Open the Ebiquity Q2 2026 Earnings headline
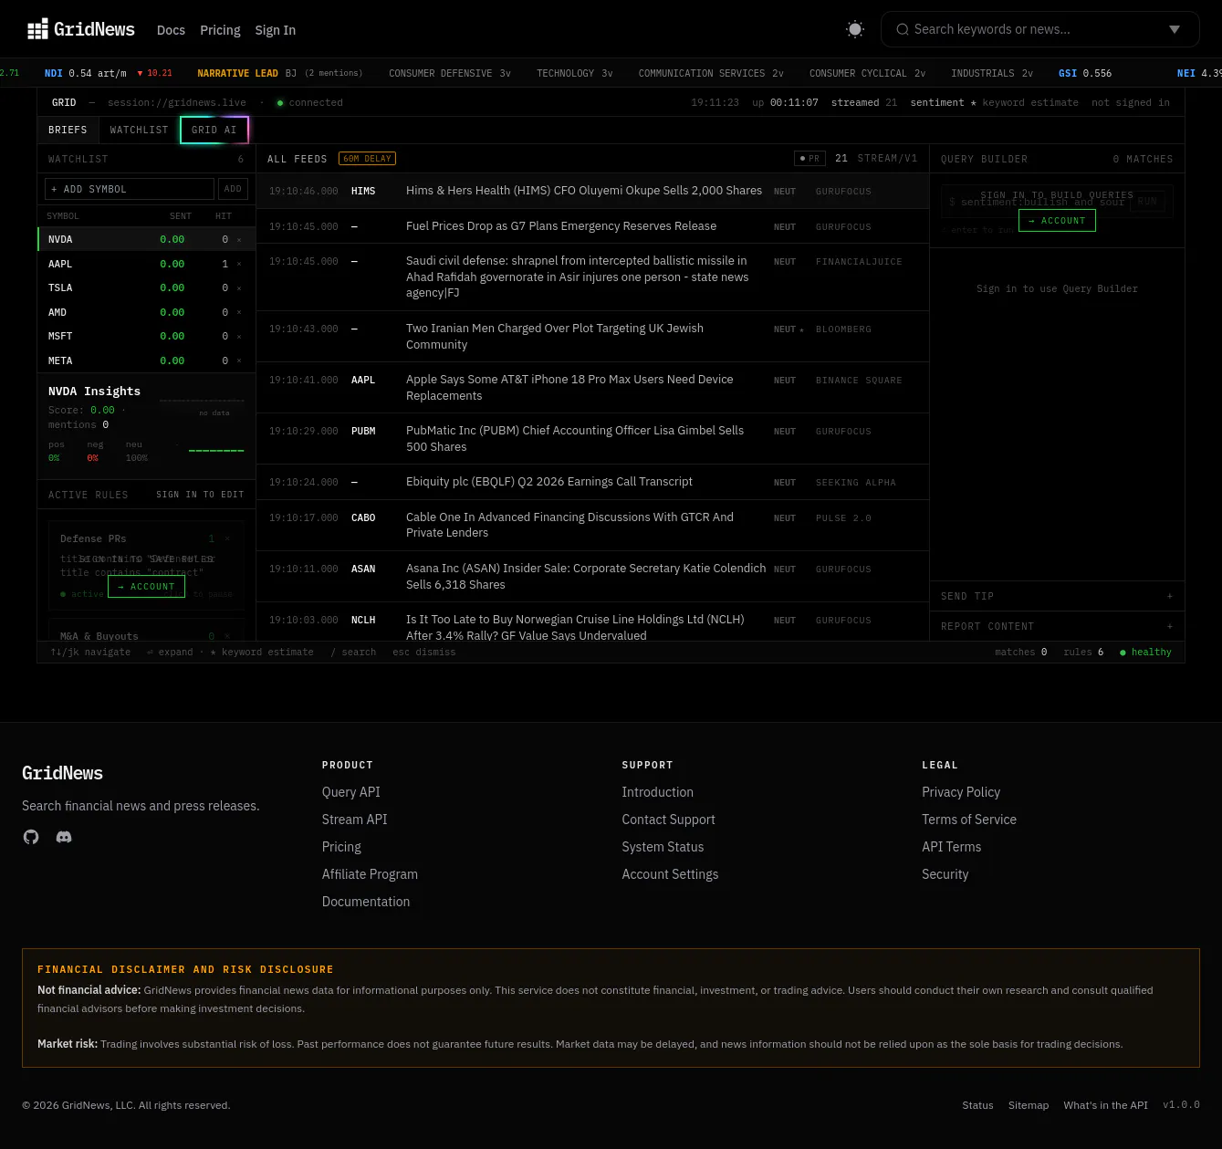 tap(549, 482)
